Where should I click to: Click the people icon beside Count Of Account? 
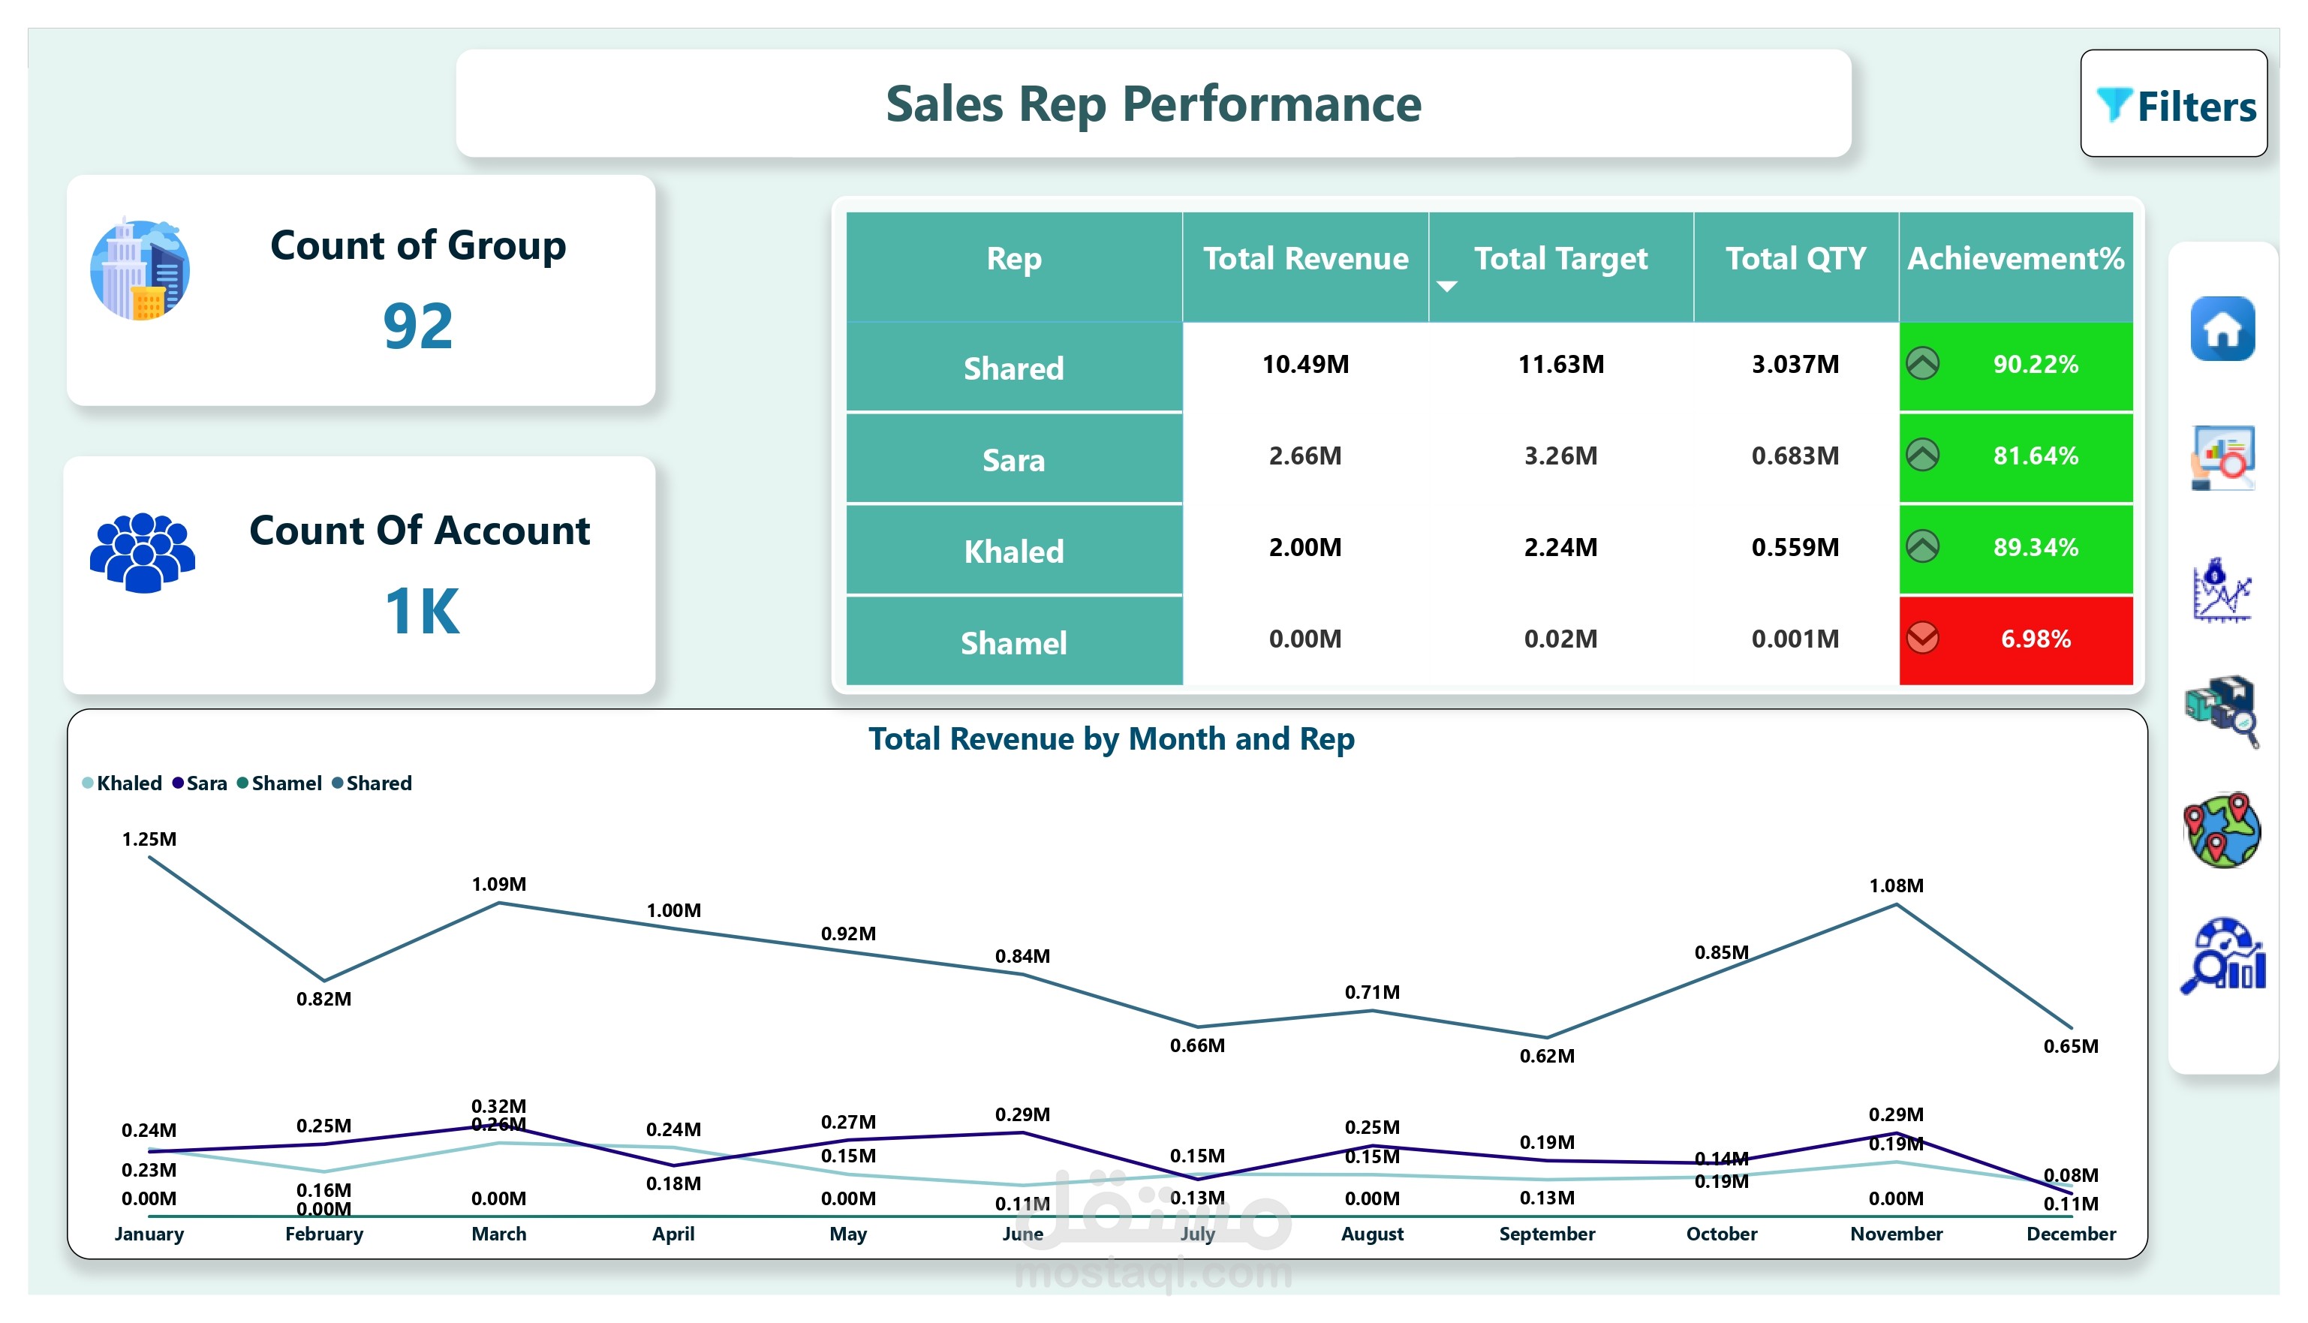tap(142, 552)
